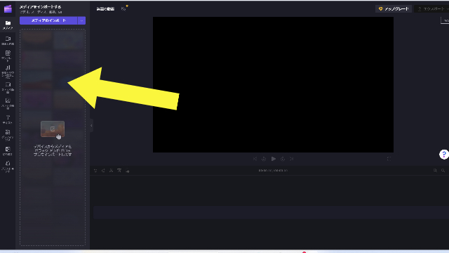Skip forward five seconds in preview
449x253 pixels.
283,159
